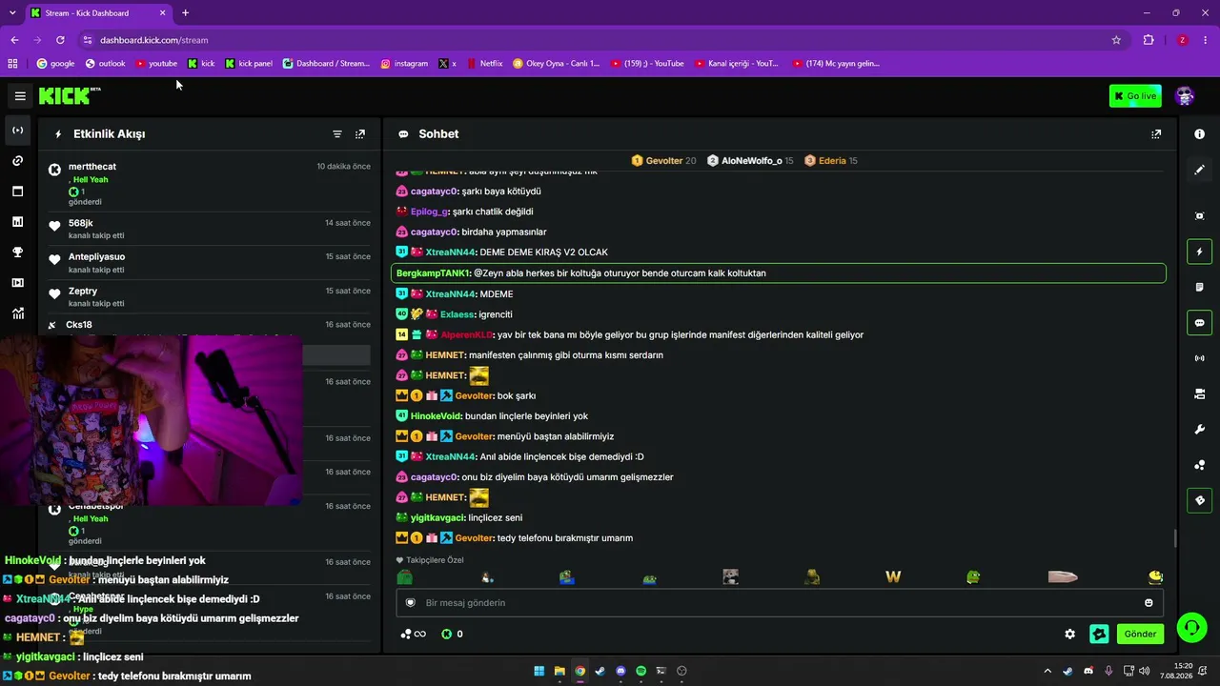Bookmark this page with the star icon
Screen dimensions: 1220x686
point(1116,40)
